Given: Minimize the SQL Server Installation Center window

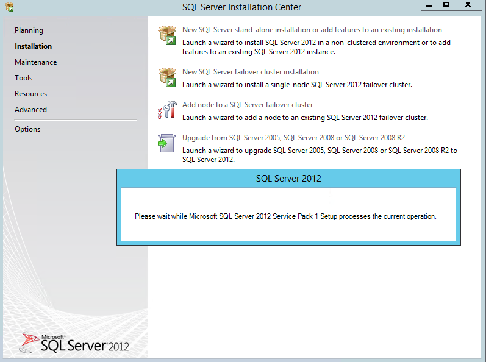Looking at the screenshot, I should (x=429, y=5).
